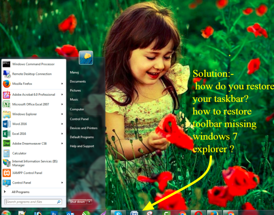The image size is (274, 215).
Task: Open Music library
Action: (74, 100)
